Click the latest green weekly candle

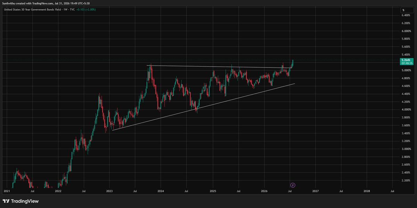pyautogui.click(x=293, y=63)
